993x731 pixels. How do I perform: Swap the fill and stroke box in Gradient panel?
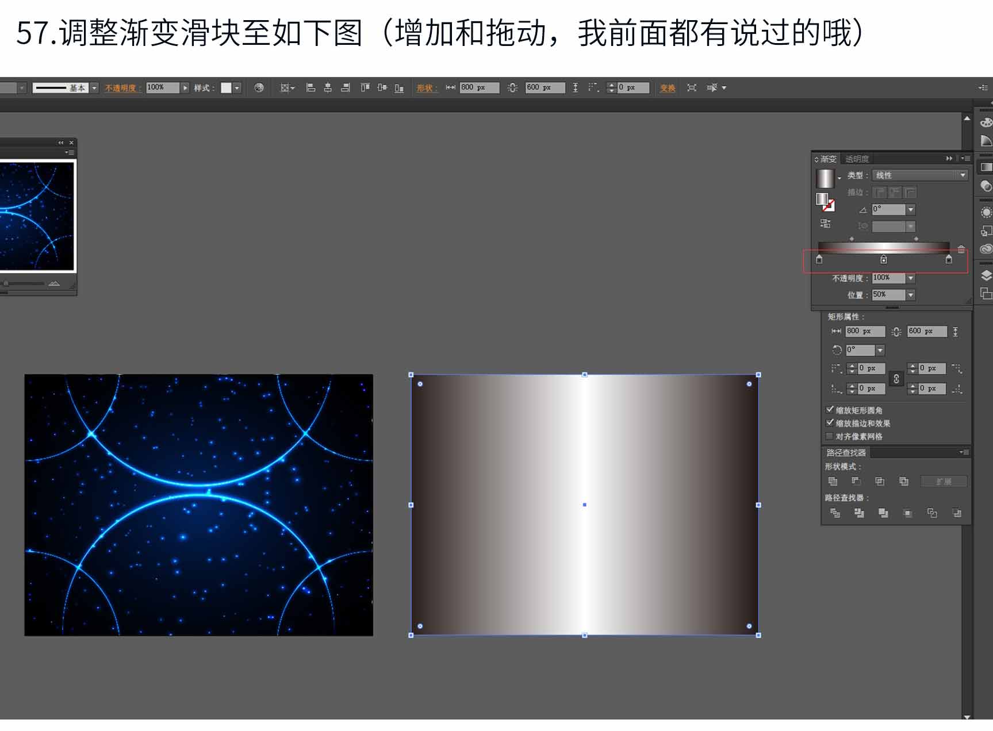(825, 202)
